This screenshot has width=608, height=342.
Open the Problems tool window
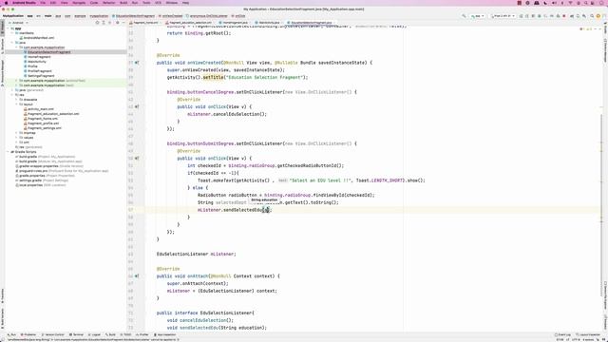pos(28,334)
